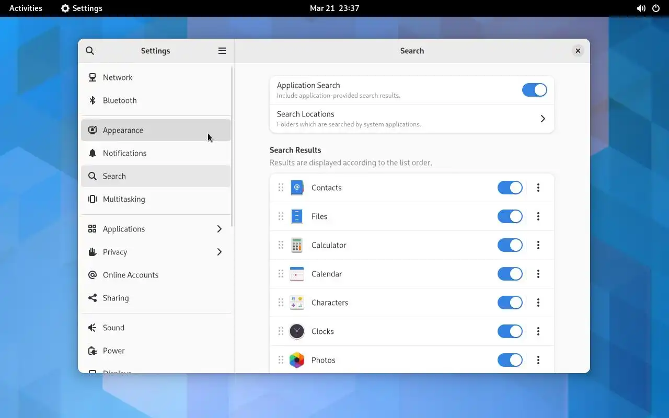The width and height of the screenshot is (669, 418).
Task: Open the clock Mar 21 23:37 menu
Action: click(x=334, y=8)
